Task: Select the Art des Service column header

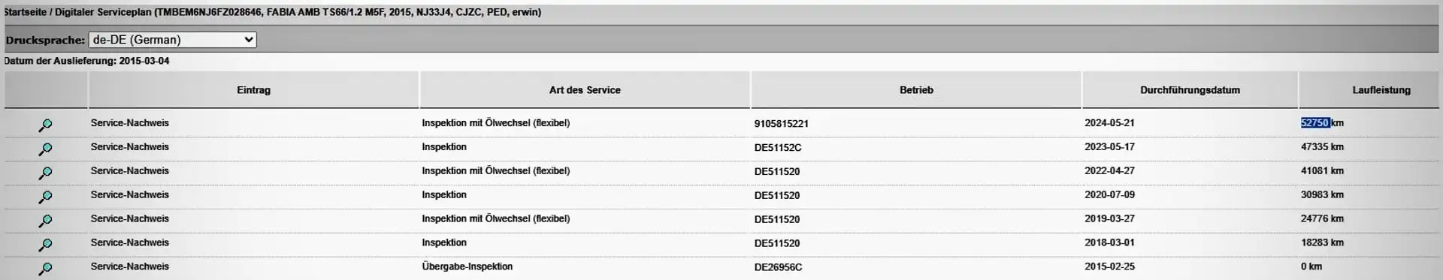Action: (x=585, y=90)
